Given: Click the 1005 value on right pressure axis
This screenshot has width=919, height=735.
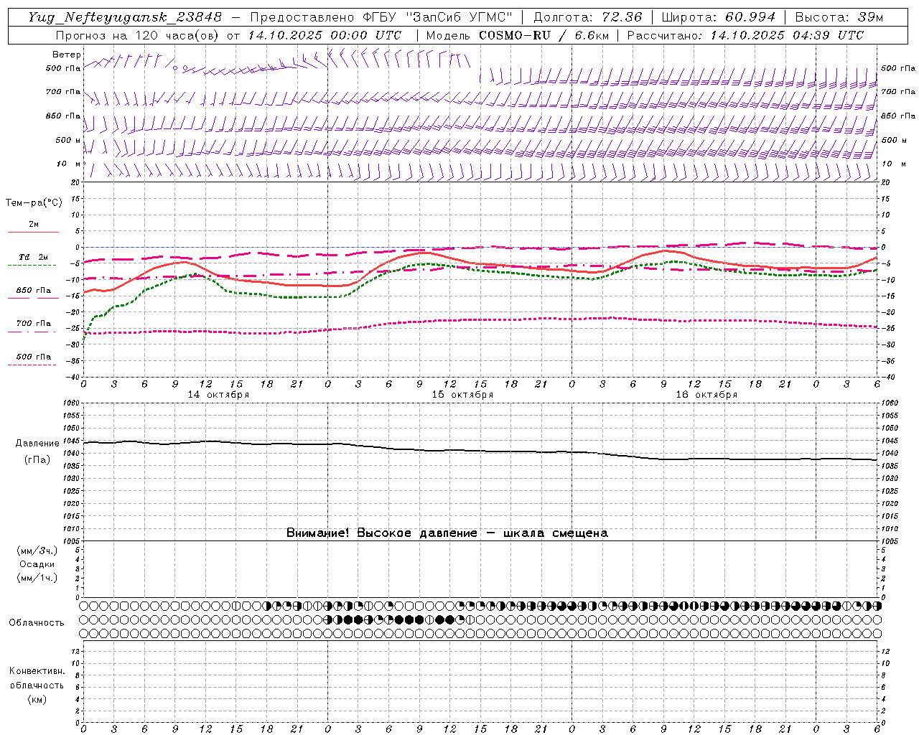Looking at the screenshot, I should (890, 541).
